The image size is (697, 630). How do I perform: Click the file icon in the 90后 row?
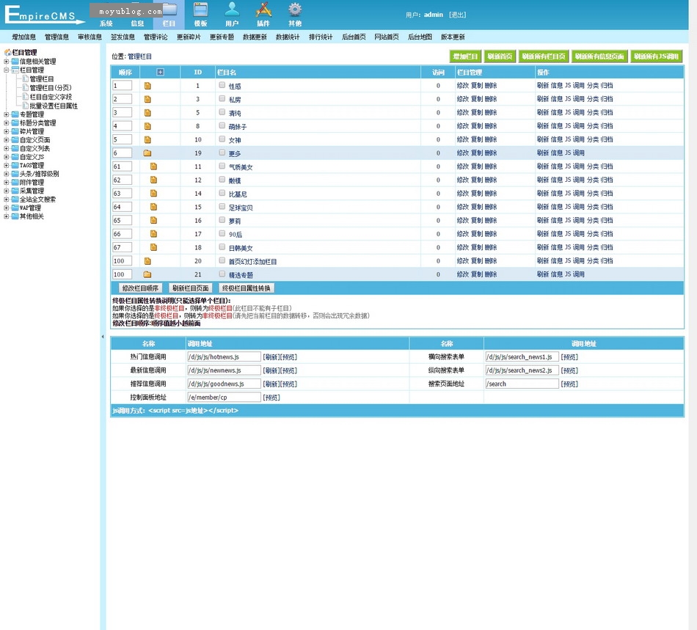pos(153,234)
